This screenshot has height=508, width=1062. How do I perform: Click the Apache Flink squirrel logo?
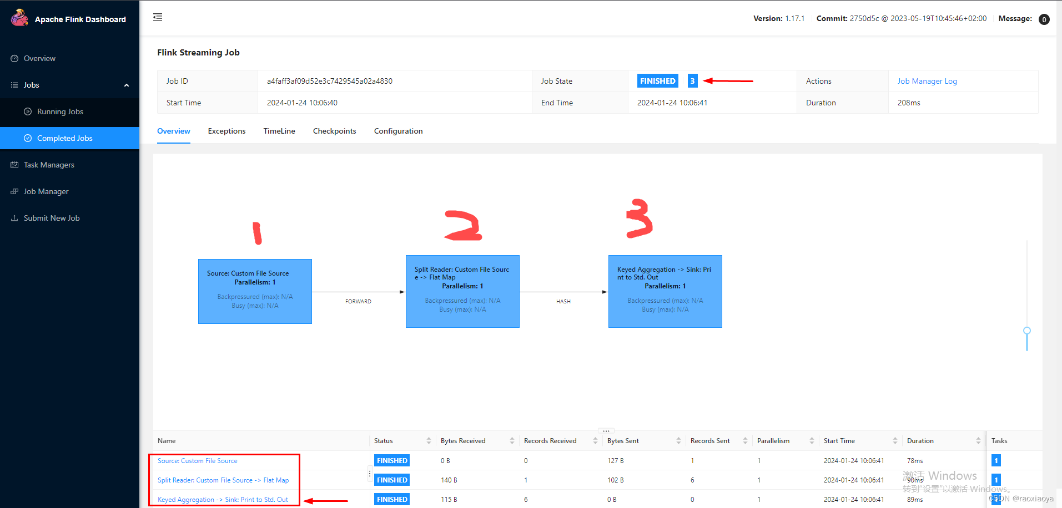coord(19,18)
